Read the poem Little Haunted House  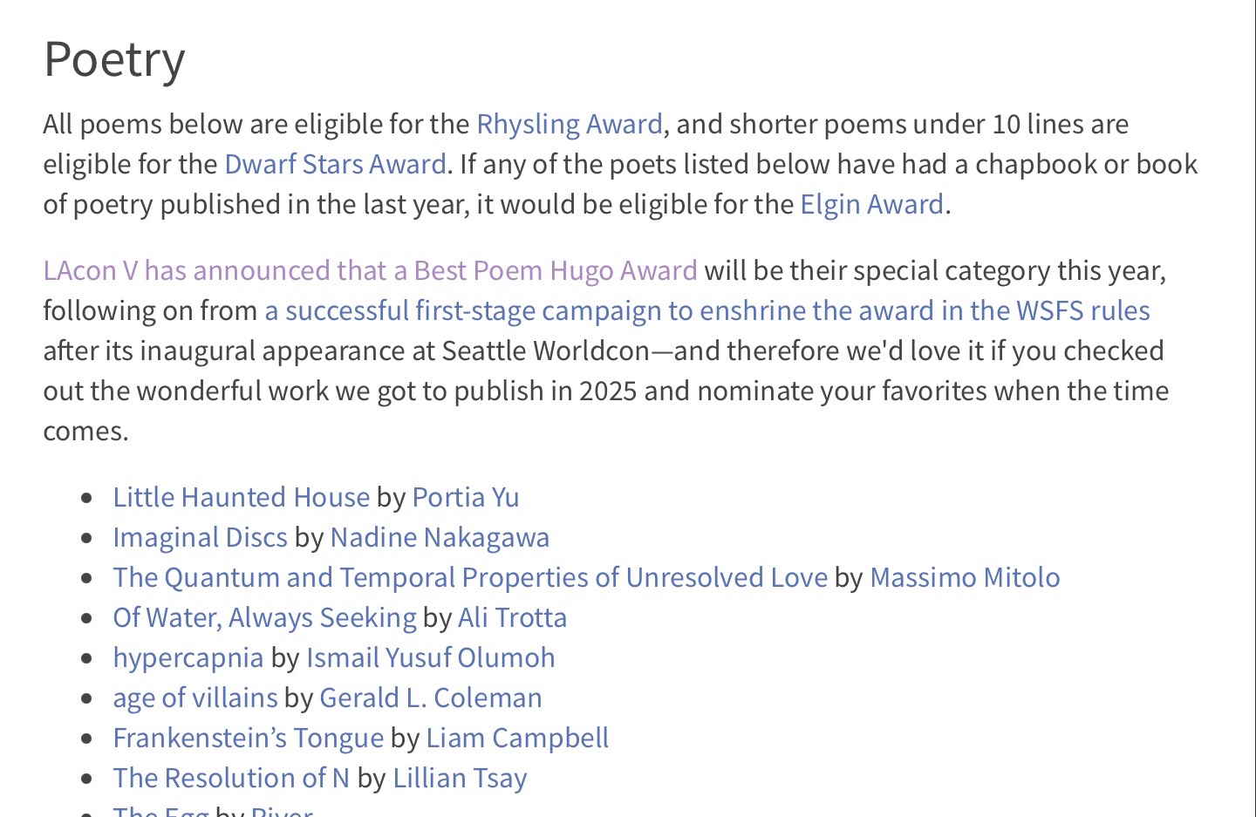pos(241,498)
